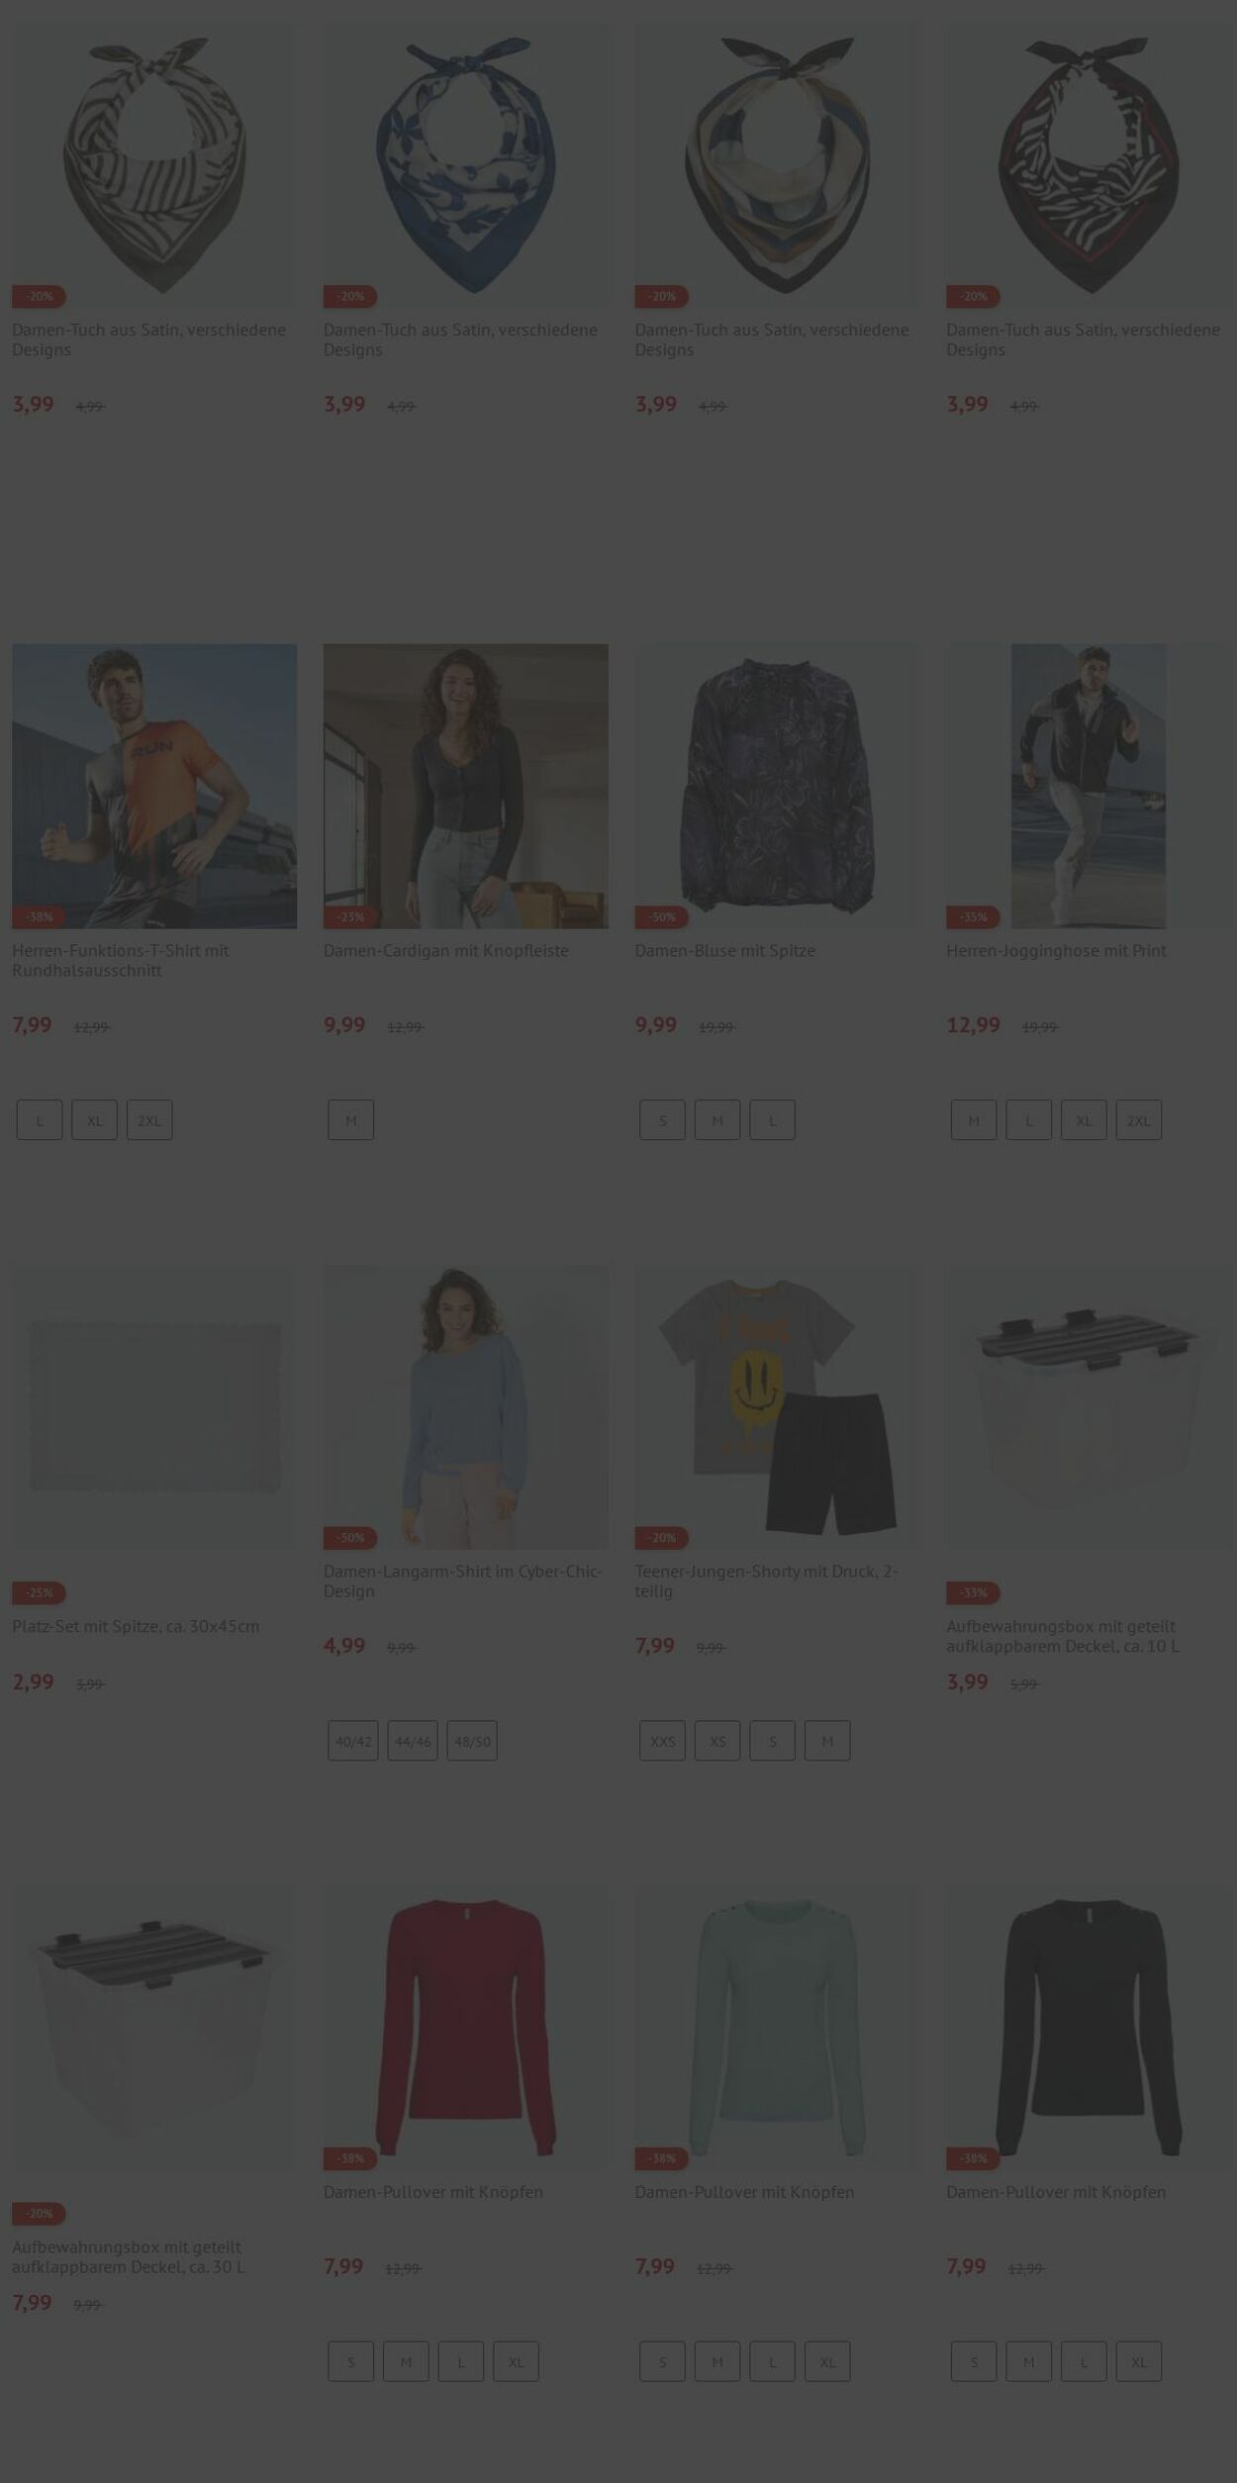View the red Damen-Pullover mit Knöpfen image
Screen dimensions: 1237x2483
point(465,2028)
